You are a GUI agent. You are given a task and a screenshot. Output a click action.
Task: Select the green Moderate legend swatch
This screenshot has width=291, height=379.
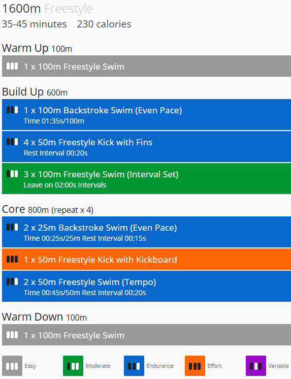click(x=73, y=366)
